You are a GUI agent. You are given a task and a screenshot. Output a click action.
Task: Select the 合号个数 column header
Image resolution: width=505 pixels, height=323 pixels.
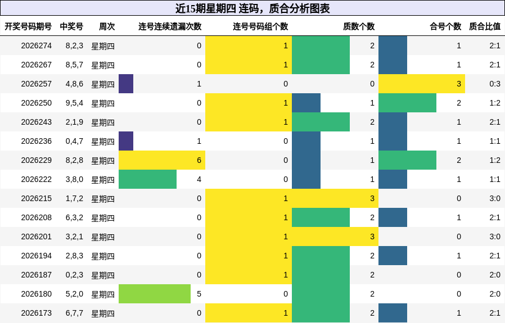445,26
